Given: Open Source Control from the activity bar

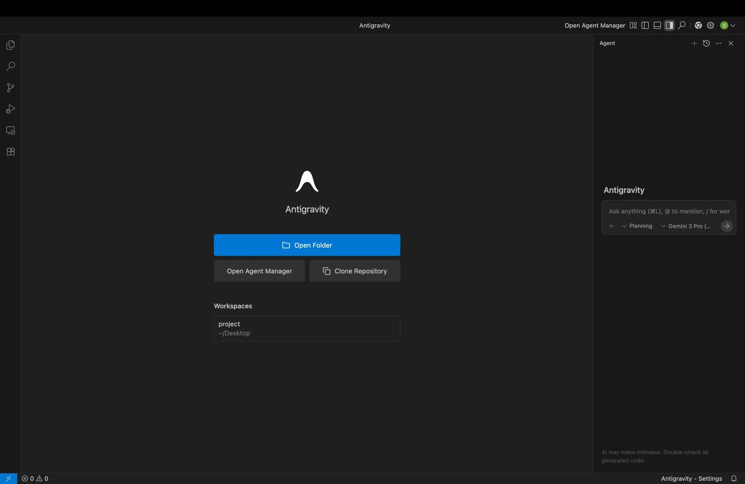Looking at the screenshot, I should 10,88.
